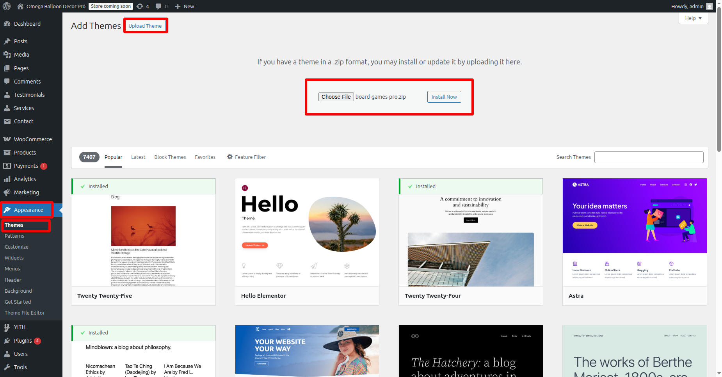
Task: Expand the Help dropdown
Action: 694,18
